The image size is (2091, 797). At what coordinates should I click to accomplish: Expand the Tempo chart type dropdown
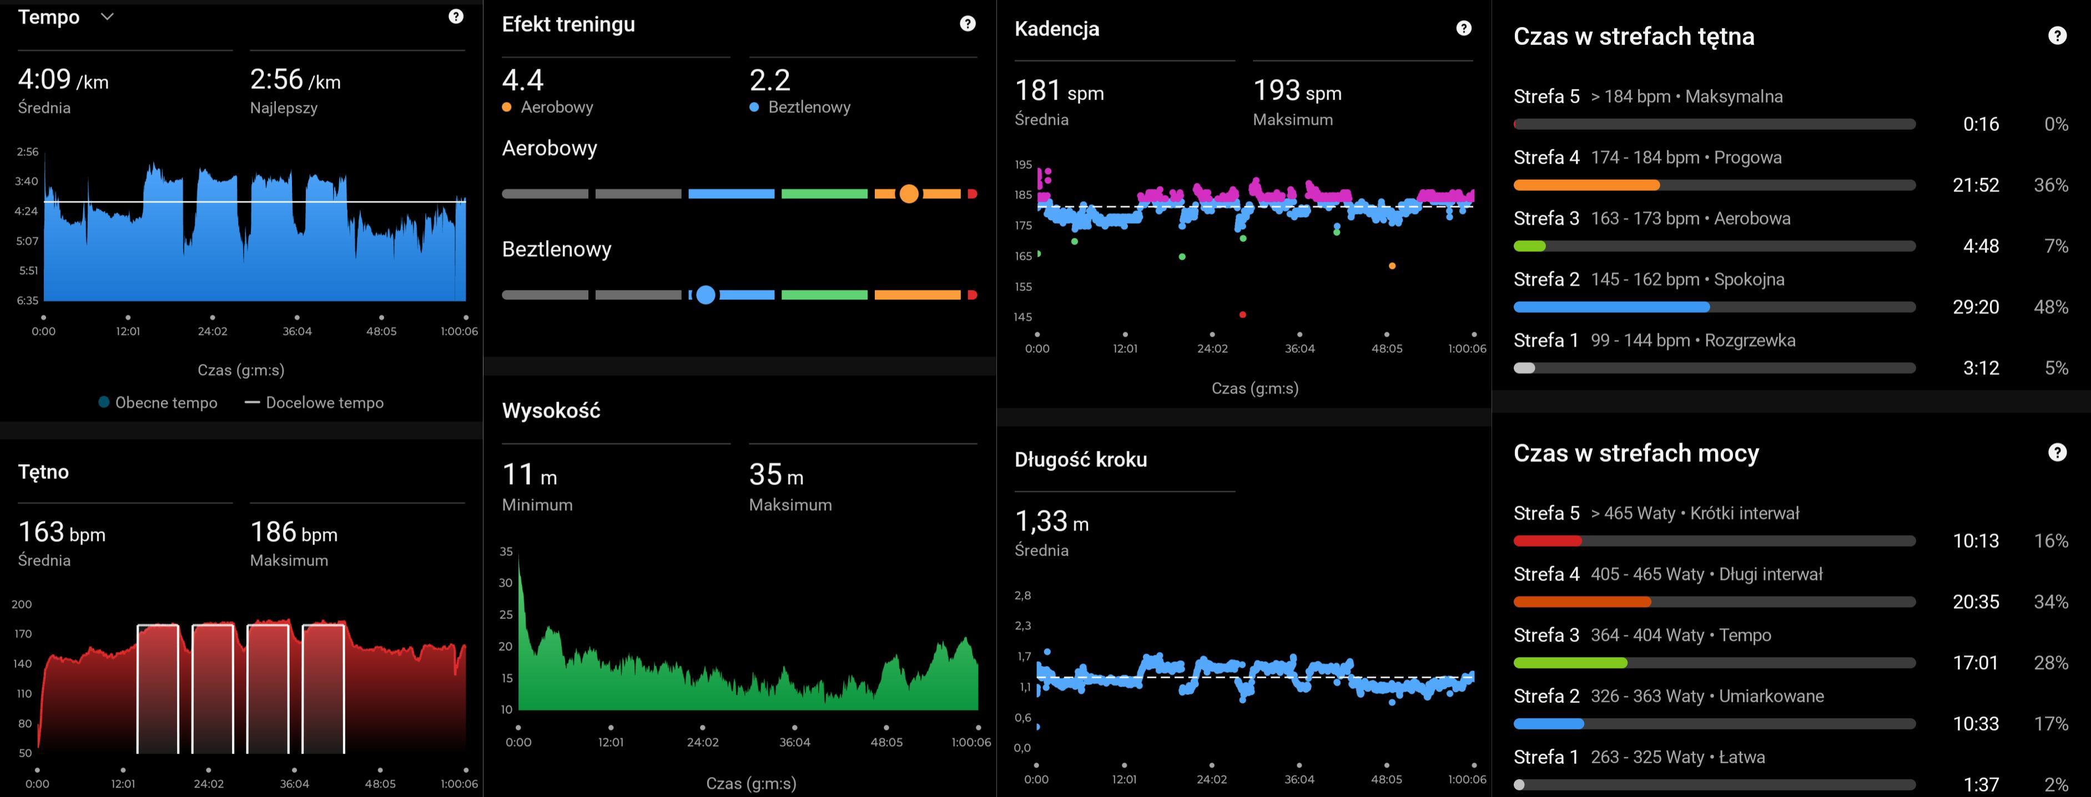click(107, 16)
